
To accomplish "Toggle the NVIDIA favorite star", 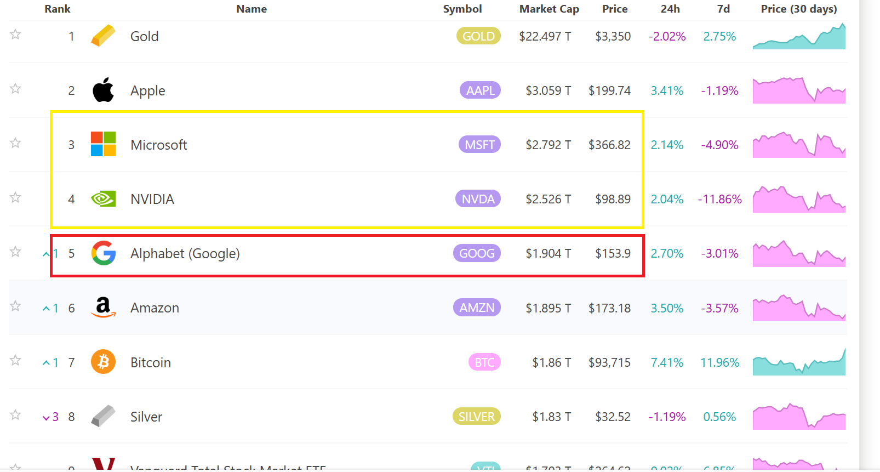I will click(15, 197).
